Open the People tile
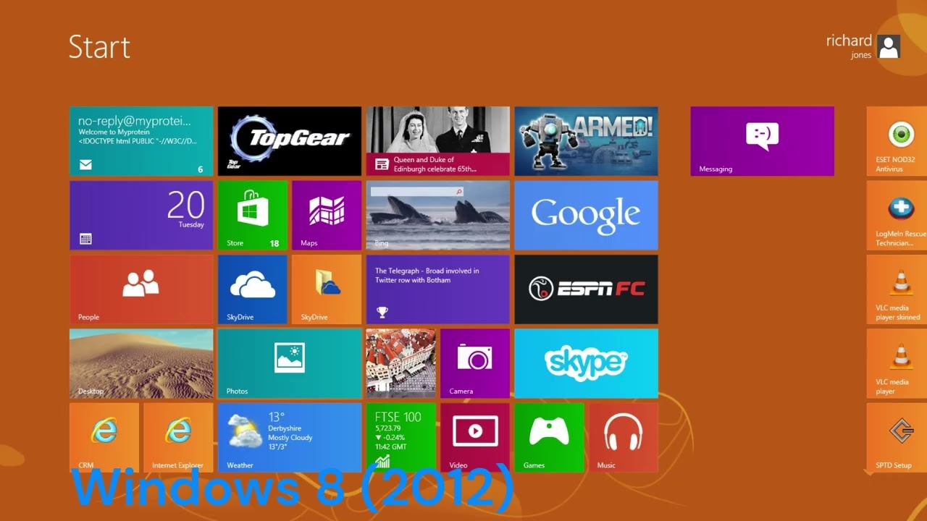927x521 pixels. point(141,289)
